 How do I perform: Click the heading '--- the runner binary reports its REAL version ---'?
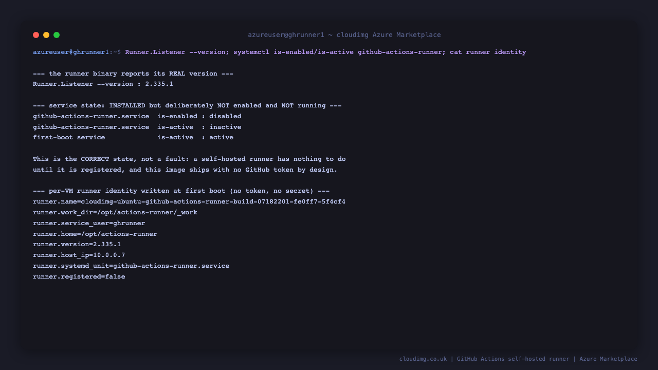tap(133, 73)
